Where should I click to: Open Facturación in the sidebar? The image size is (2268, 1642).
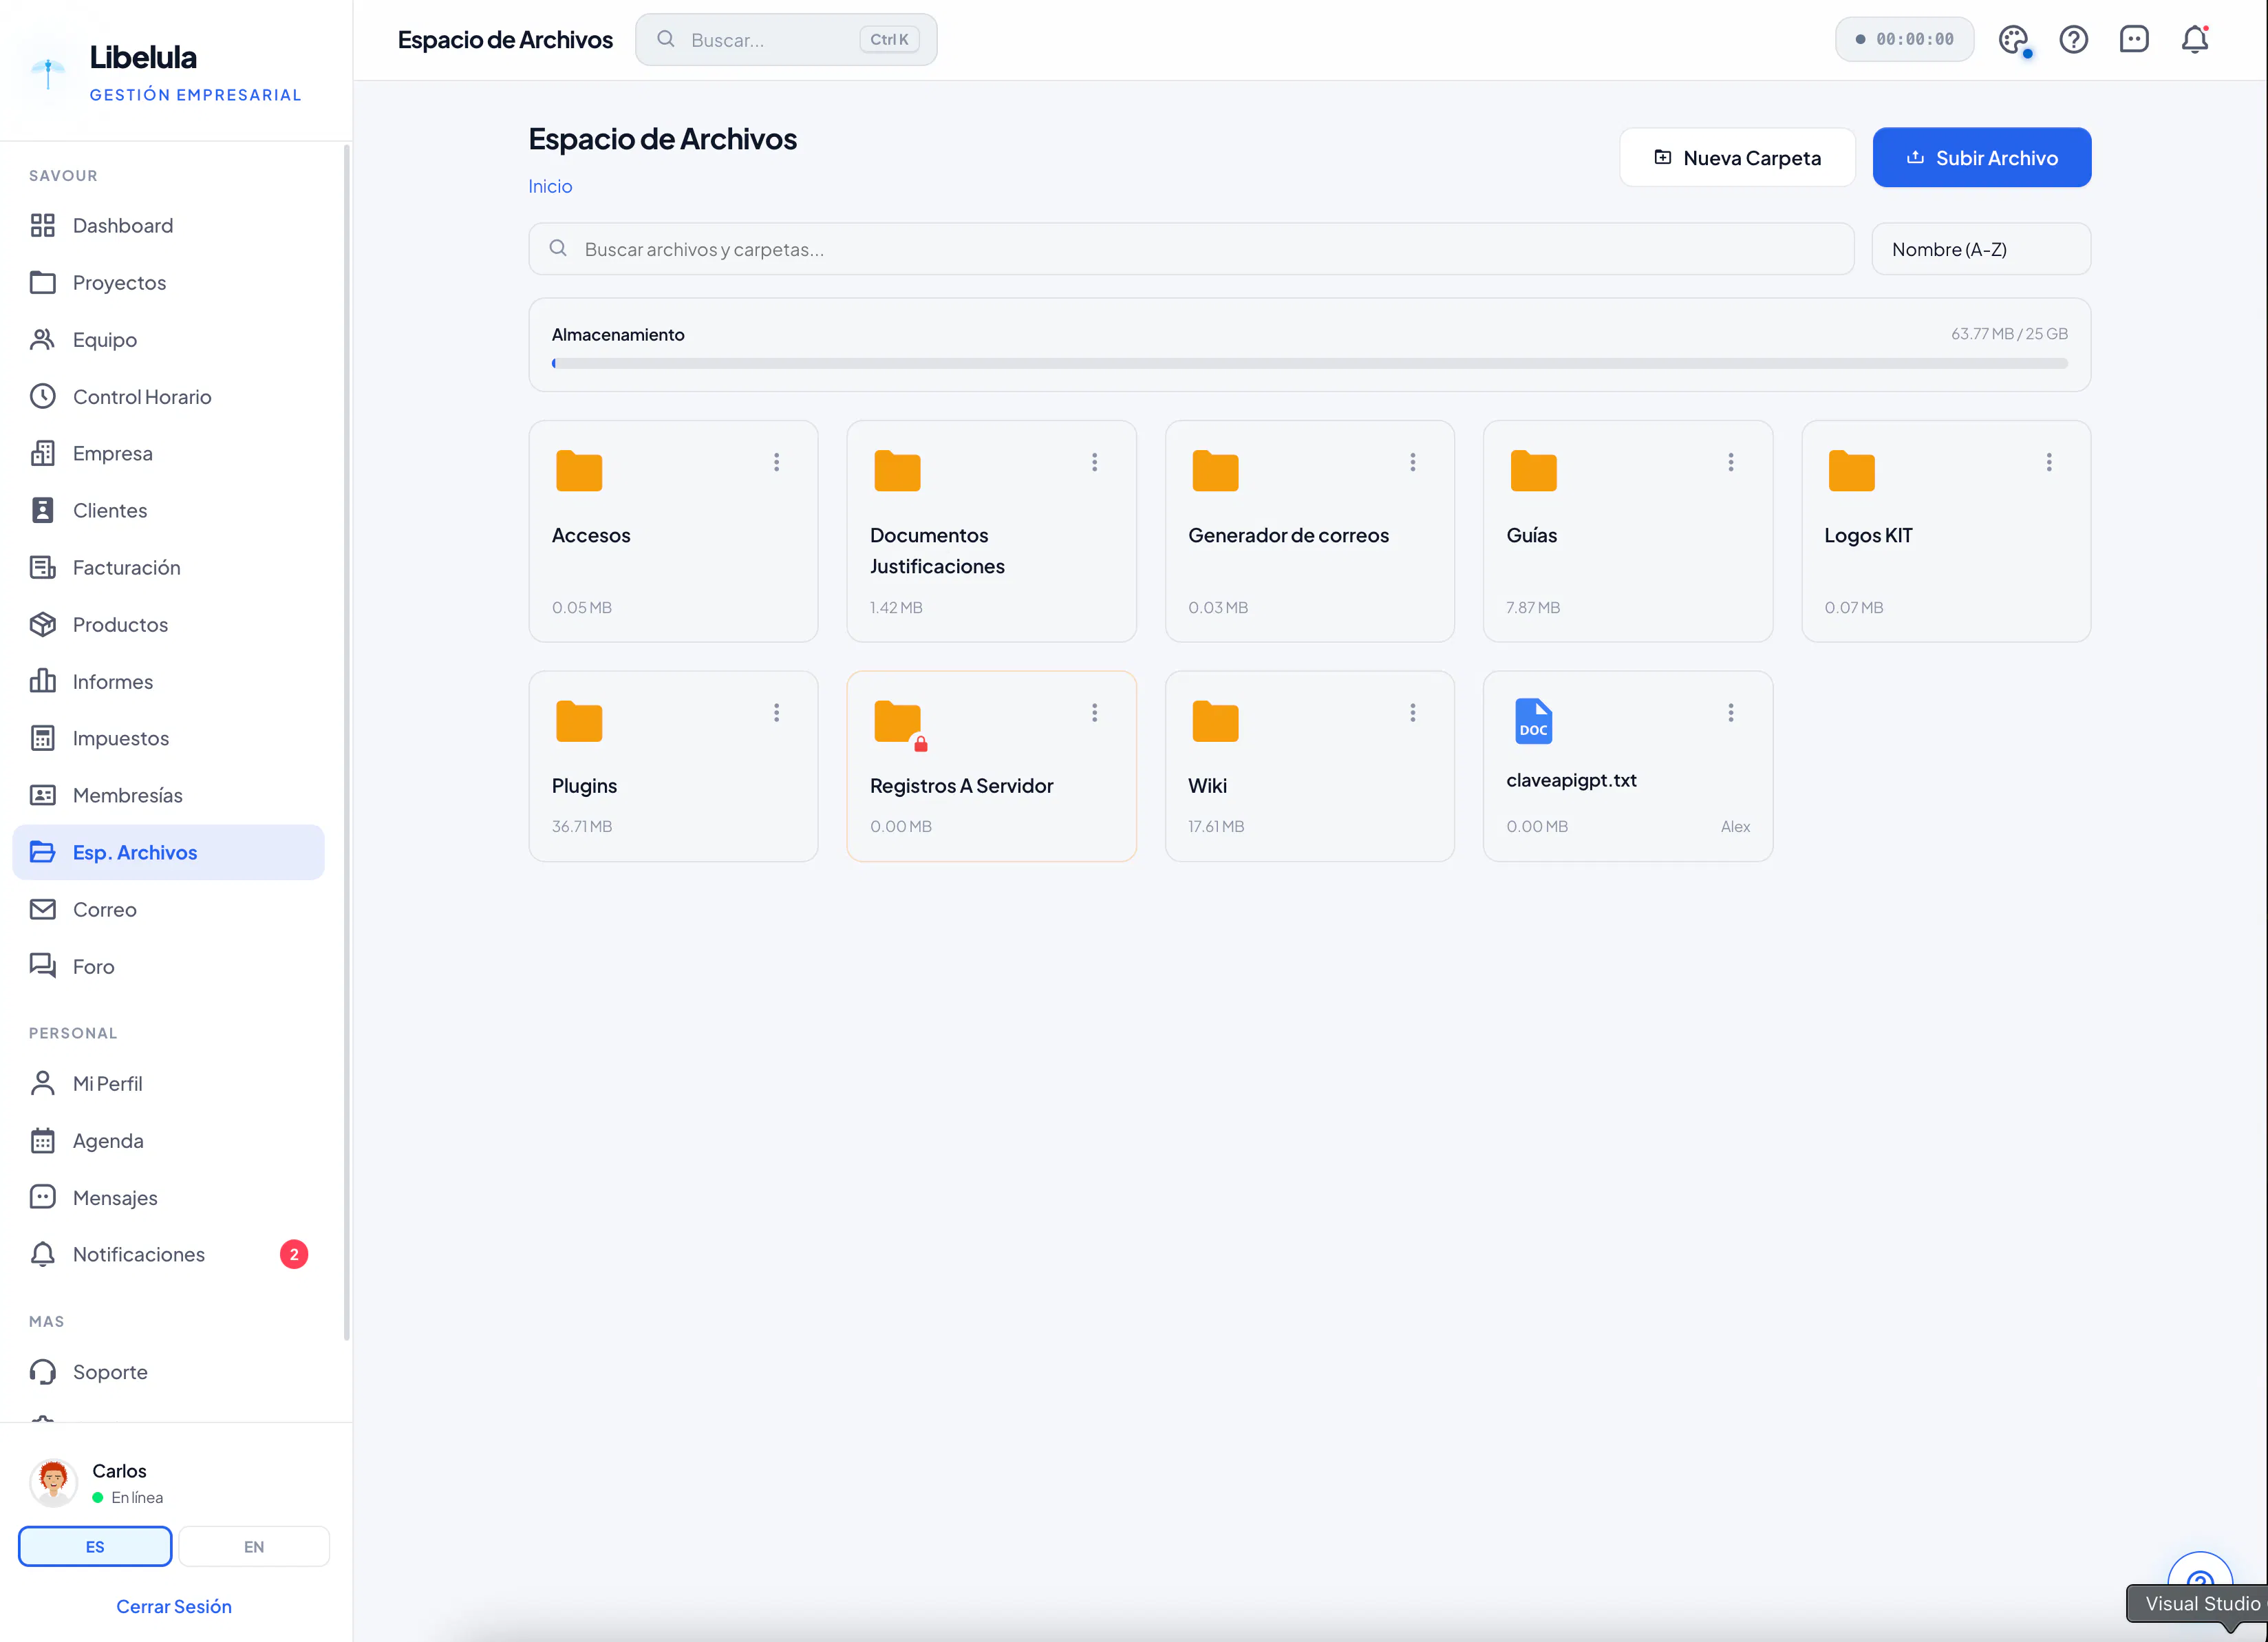(168, 568)
